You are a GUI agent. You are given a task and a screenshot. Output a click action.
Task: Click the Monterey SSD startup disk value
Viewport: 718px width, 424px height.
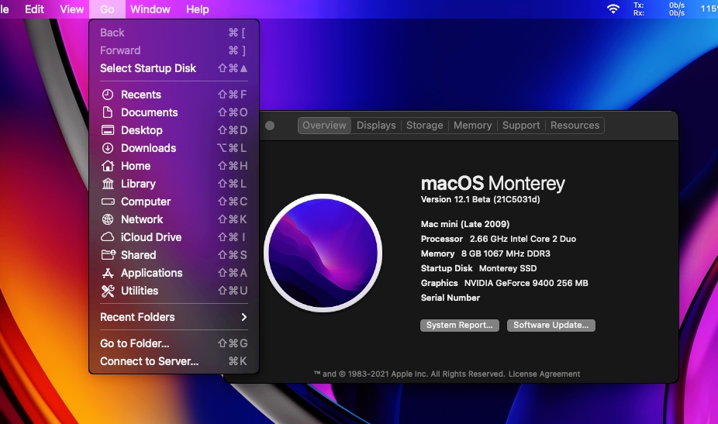(x=508, y=268)
